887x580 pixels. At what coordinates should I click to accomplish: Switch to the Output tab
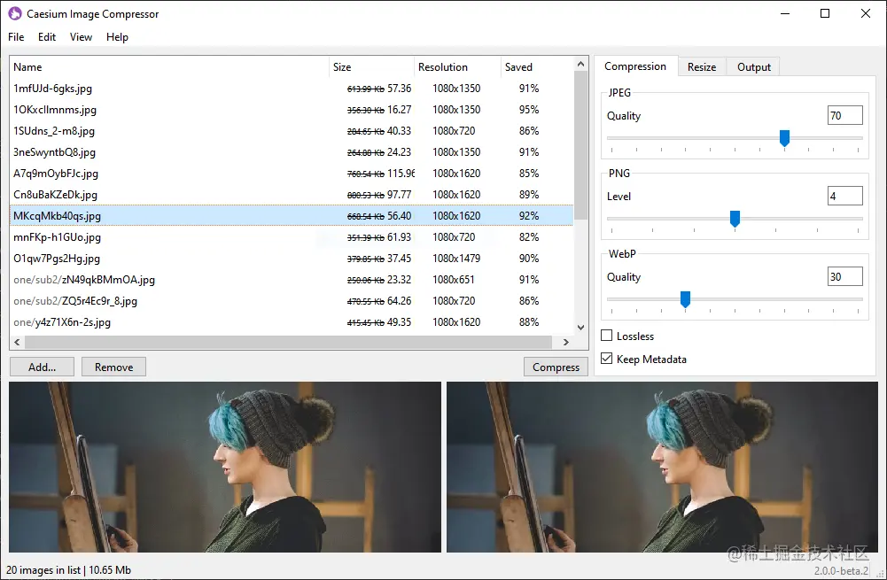click(754, 66)
